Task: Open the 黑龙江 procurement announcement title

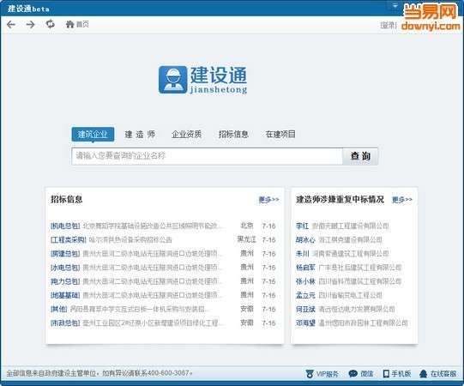Action: (x=130, y=239)
